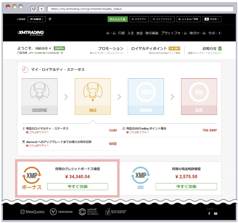Open the JPY account balance dropdown

(36, 19)
